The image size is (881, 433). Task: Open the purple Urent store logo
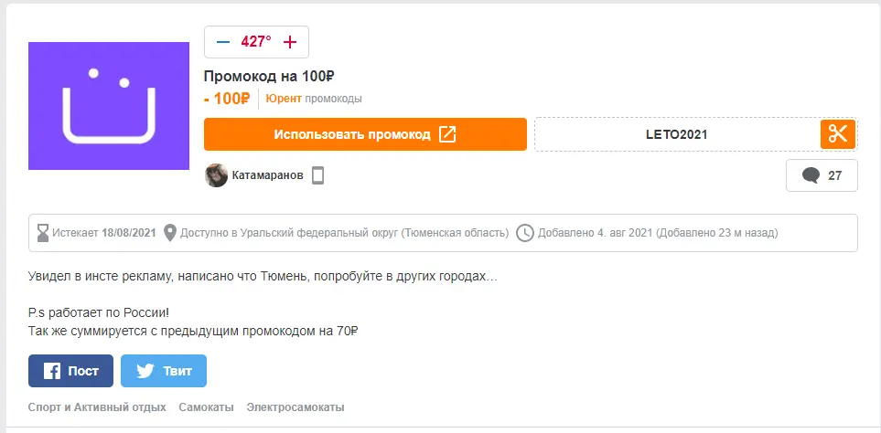tap(109, 105)
